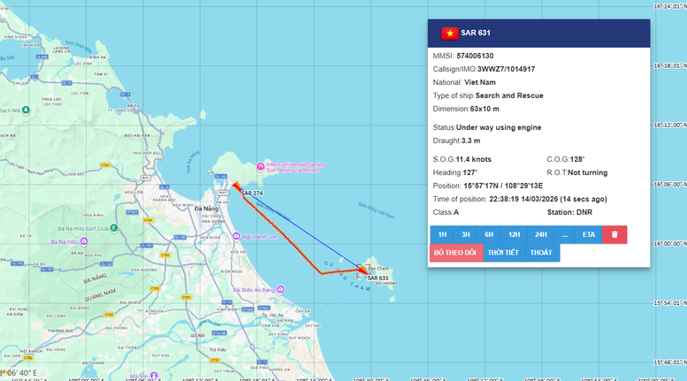This screenshot has height=381, width=687.
Task: Show 1H track history
Action: [442, 234]
